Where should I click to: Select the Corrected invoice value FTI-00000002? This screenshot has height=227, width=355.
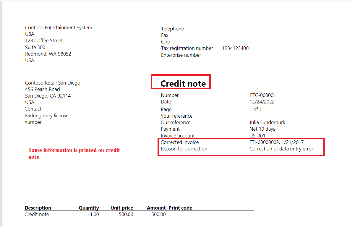pyautogui.click(x=265, y=142)
